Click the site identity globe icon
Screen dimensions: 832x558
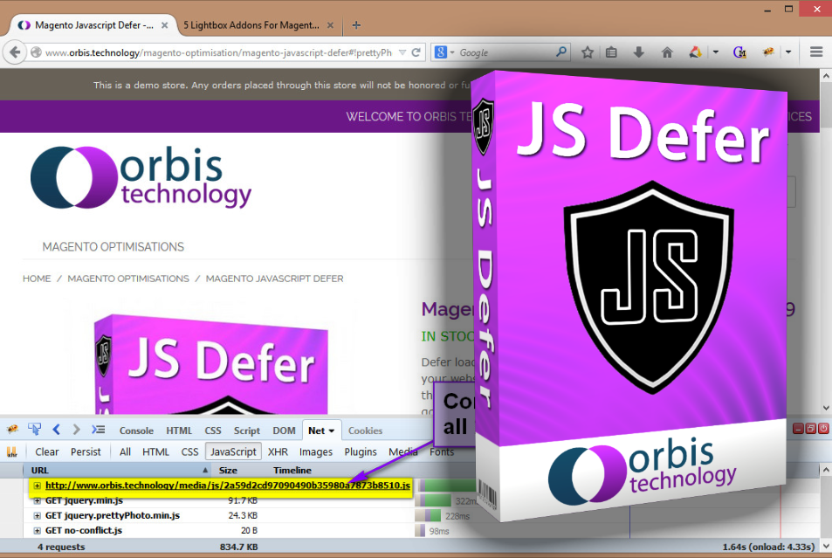[x=36, y=52]
